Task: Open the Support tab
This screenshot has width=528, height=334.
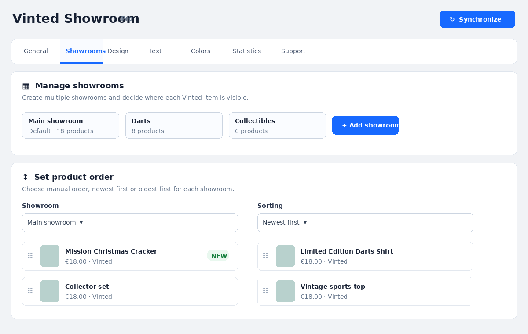Action: point(293,51)
